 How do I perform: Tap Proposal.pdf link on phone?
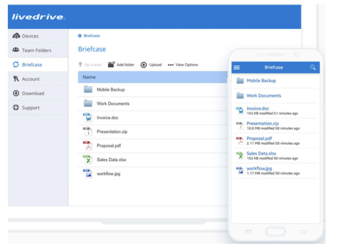pos(259,138)
